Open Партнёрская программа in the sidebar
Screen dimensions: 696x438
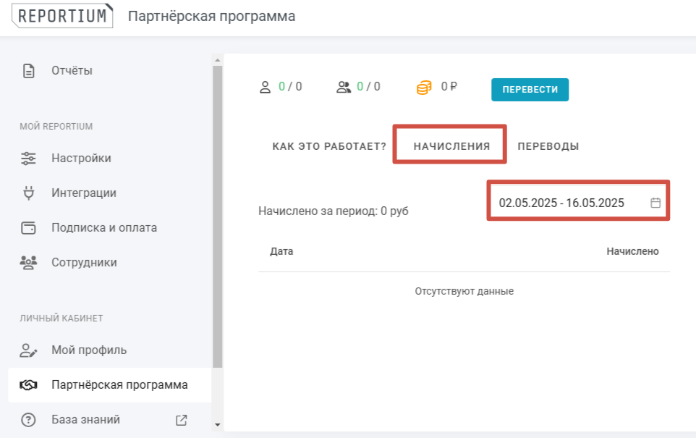click(x=119, y=385)
